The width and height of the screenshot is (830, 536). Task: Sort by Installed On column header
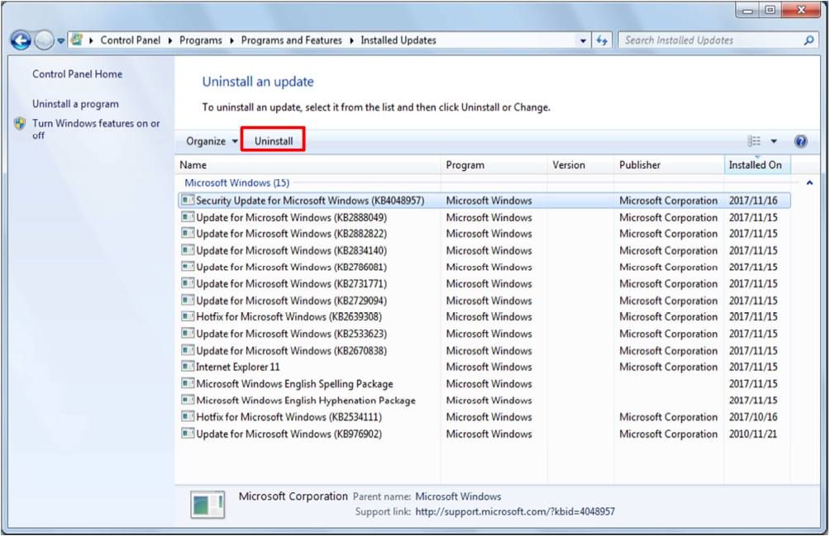pos(757,165)
